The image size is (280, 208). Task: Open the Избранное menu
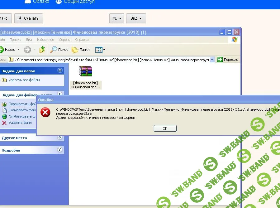click(x=45, y=40)
